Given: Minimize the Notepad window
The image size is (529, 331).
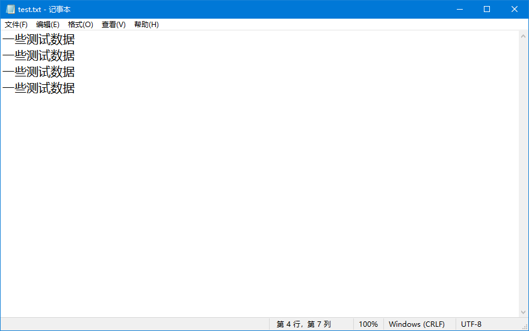Looking at the screenshot, I should click(459, 9).
